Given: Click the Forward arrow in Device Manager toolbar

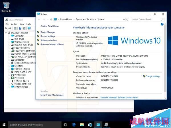Looking at the screenshot, I should 10,28.
